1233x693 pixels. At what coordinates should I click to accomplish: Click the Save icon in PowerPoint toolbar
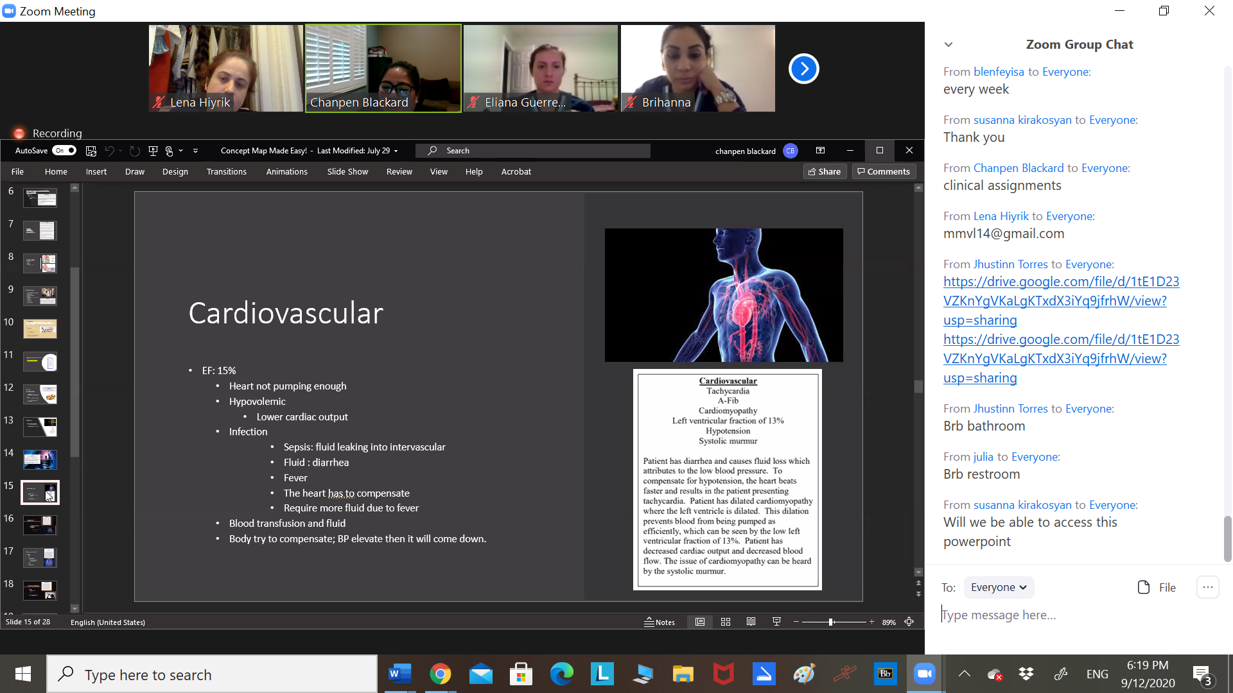click(91, 151)
